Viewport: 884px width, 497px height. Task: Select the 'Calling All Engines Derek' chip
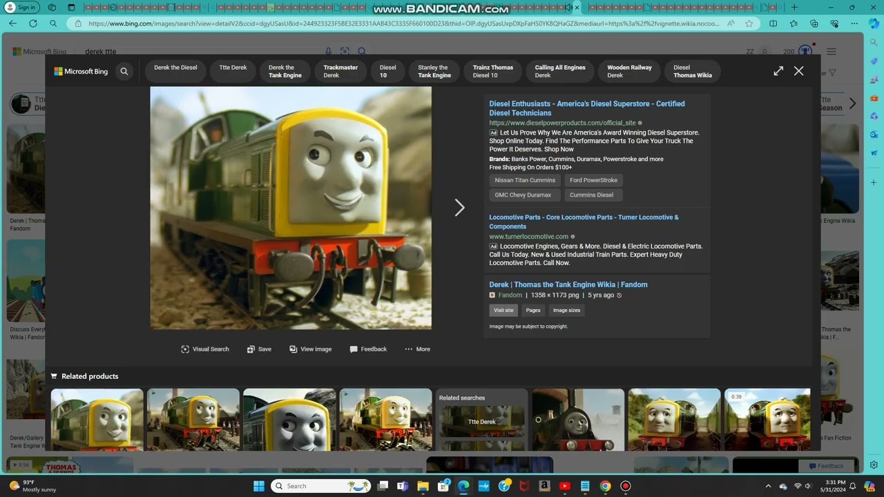pyautogui.click(x=559, y=71)
